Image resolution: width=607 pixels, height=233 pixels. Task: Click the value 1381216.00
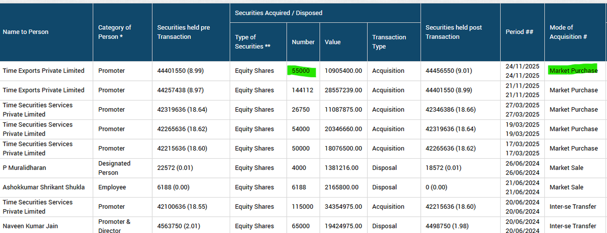click(x=341, y=167)
